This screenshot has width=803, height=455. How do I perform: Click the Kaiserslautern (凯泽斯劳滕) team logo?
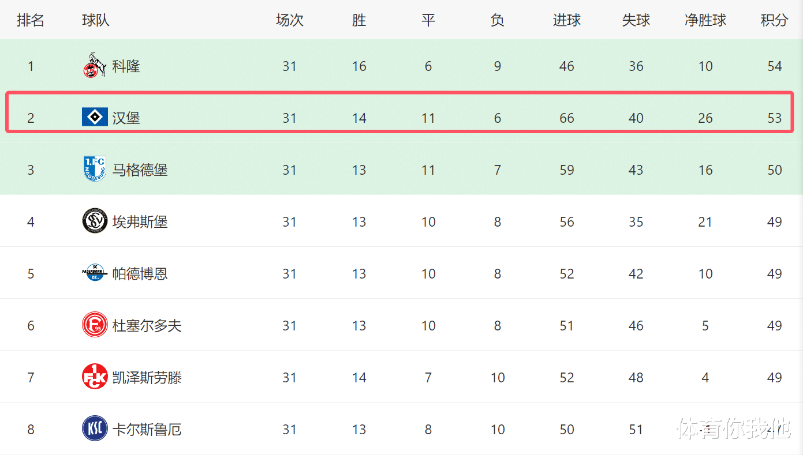click(95, 377)
